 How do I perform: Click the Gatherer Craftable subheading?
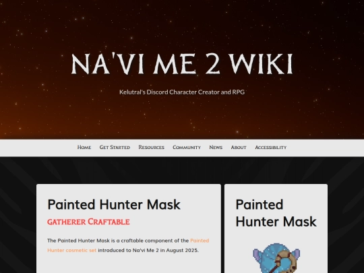coord(88,222)
